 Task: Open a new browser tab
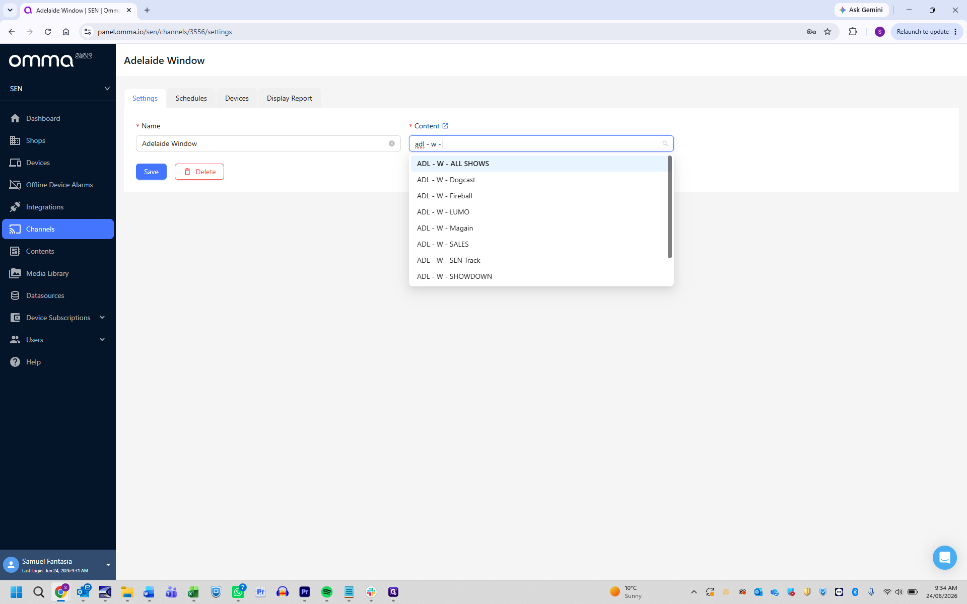[x=147, y=10]
